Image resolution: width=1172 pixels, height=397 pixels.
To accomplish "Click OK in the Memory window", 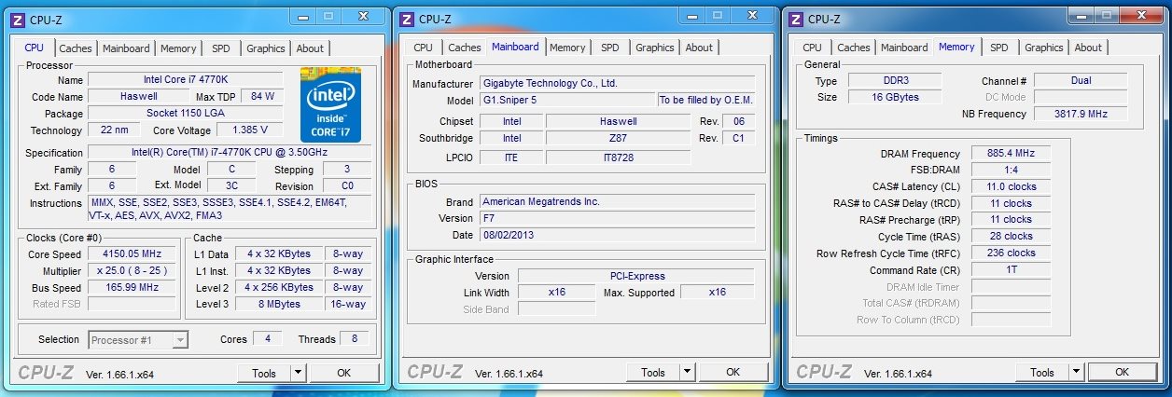I will 1122,373.
